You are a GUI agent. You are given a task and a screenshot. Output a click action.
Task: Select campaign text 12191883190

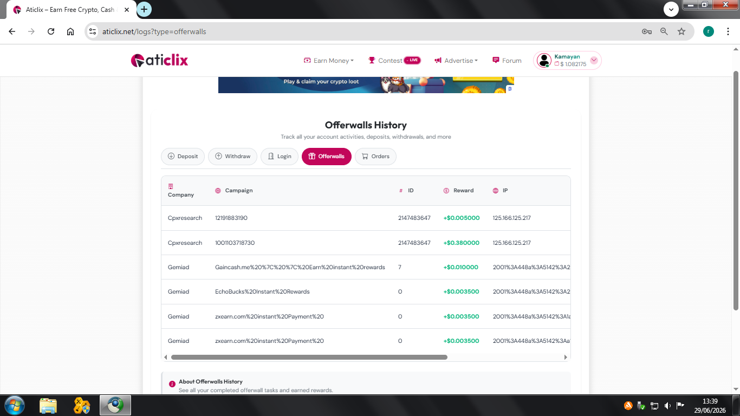point(231,218)
